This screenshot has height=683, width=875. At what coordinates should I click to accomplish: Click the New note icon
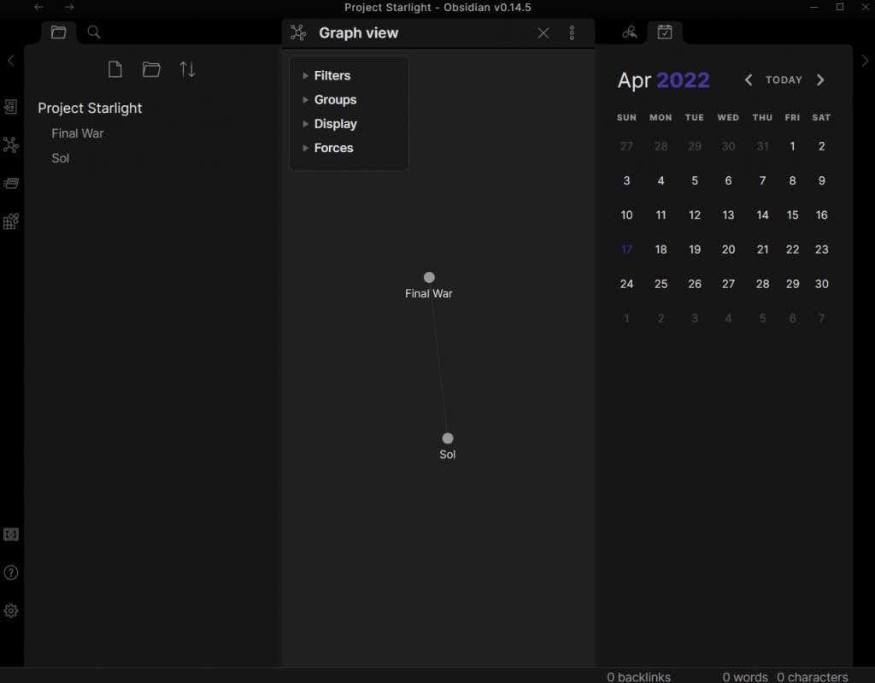(x=115, y=70)
